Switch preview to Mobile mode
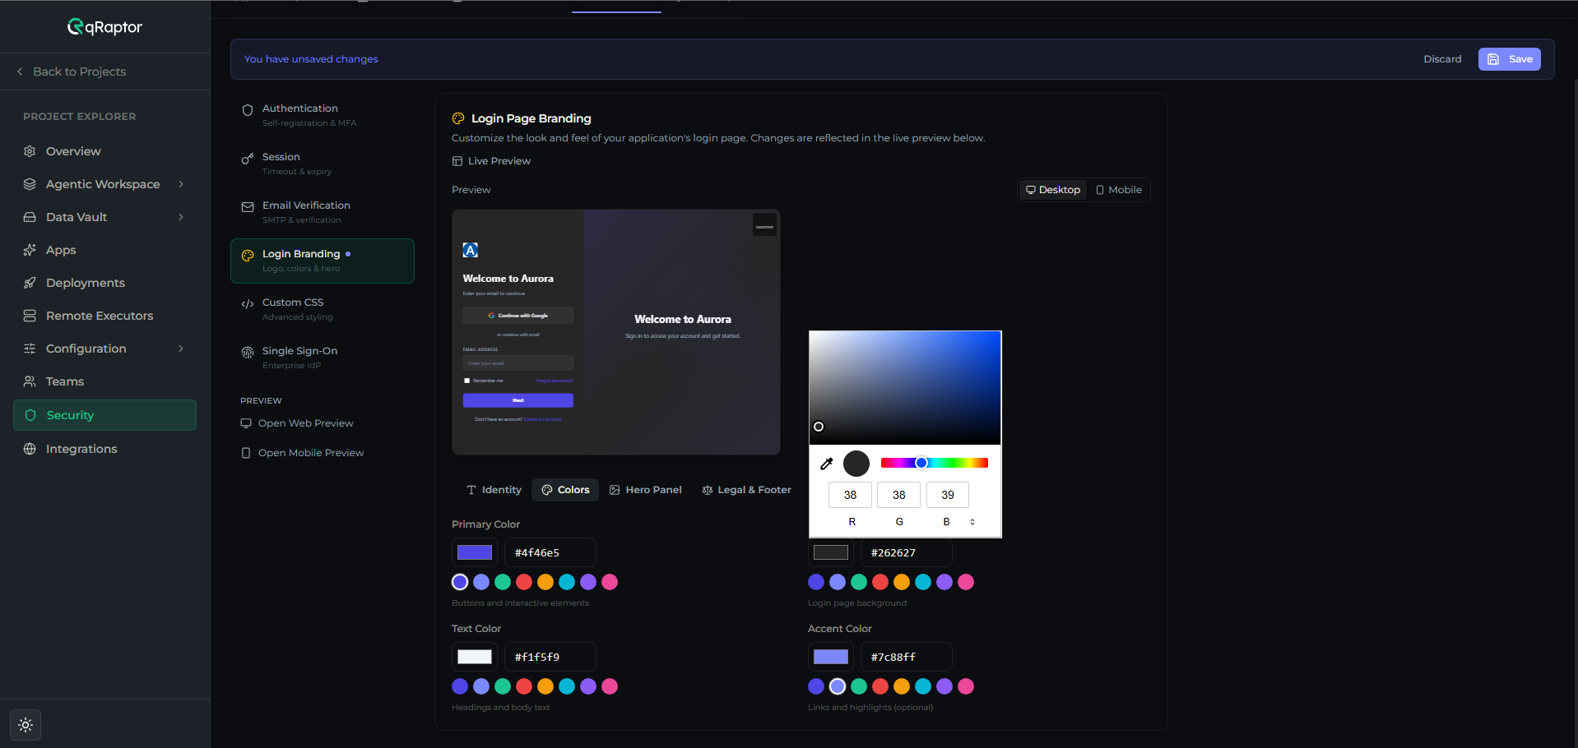This screenshot has width=1578, height=748. (x=1119, y=190)
